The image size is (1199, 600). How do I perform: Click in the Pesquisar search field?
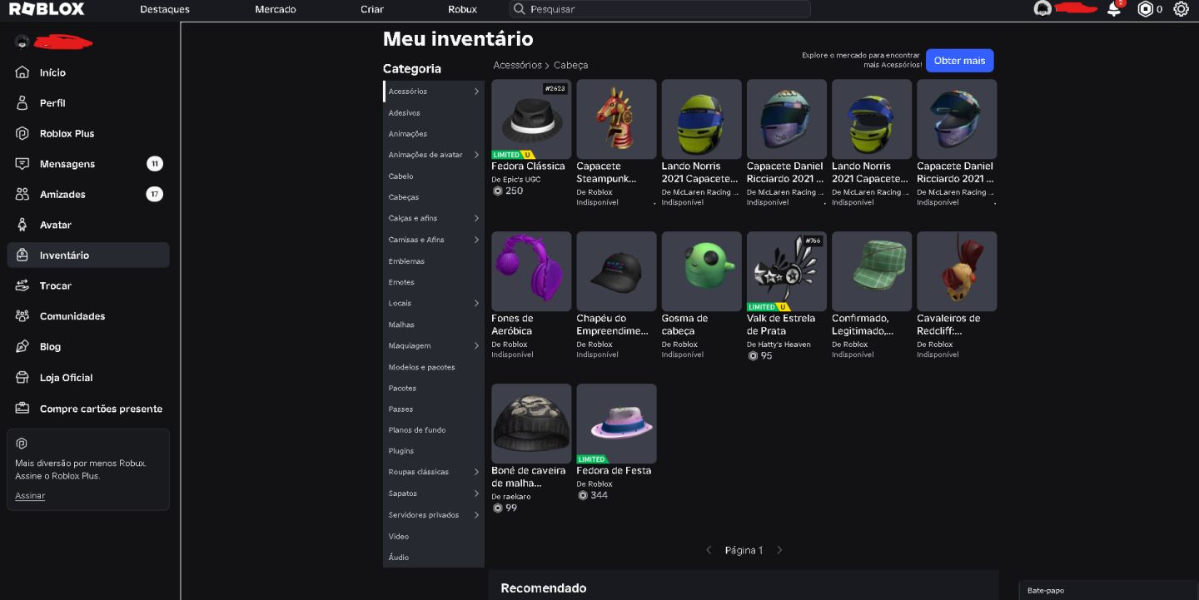659,9
